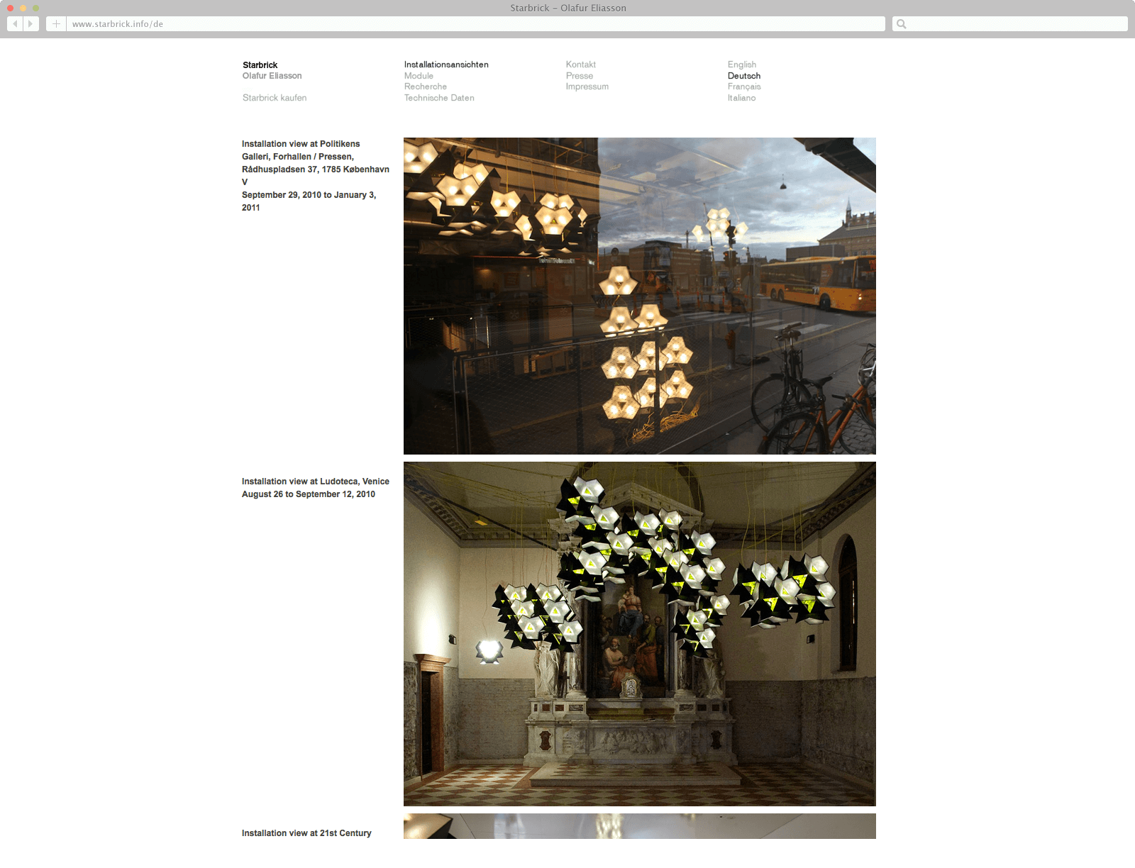Open the Olafur Eliasson link

pos(272,76)
